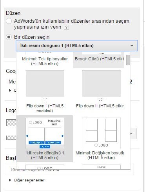Select the AdWords automatic layout radio option
This screenshot has width=145, height=192.
pyautogui.click(x=9, y=21)
